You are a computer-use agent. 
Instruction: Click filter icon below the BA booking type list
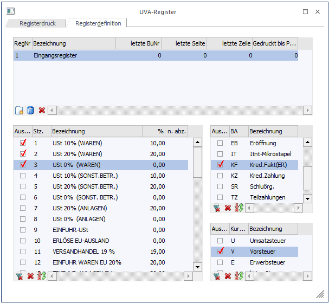click(x=217, y=208)
